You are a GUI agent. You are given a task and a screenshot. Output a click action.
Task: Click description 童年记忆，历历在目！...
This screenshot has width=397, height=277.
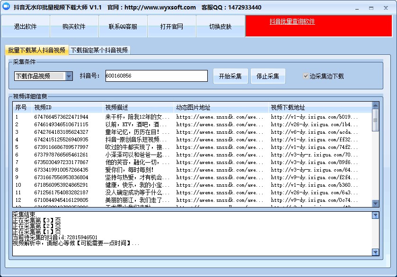(x=137, y=132)
